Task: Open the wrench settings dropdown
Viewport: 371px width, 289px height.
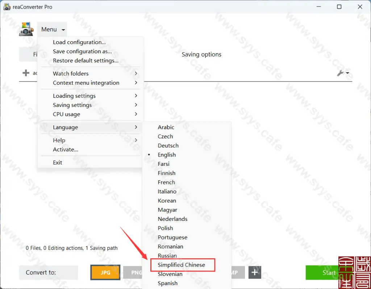Action: 343,73
